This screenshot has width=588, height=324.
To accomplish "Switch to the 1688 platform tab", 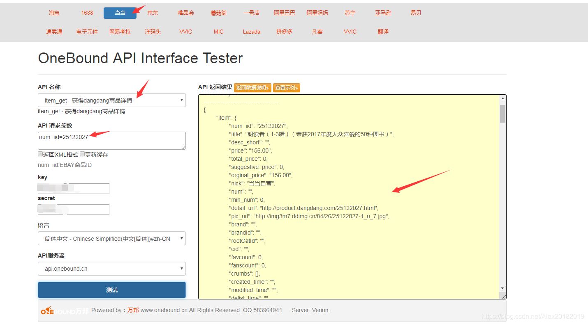I will [87, 13].
